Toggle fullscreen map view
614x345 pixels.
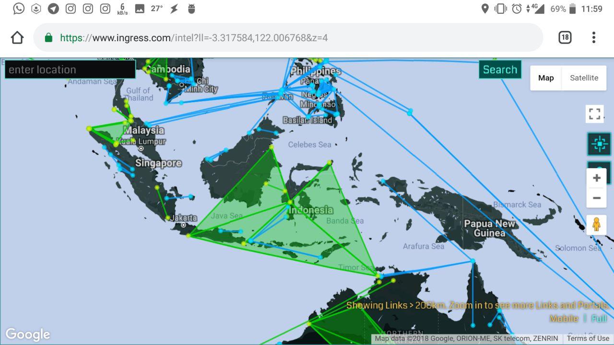point(595,114)
